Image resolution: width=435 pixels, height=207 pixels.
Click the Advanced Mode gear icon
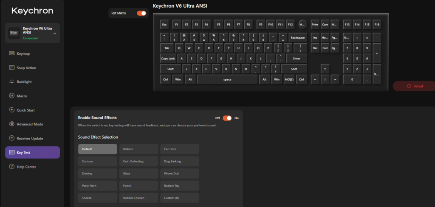coord(11,124)
